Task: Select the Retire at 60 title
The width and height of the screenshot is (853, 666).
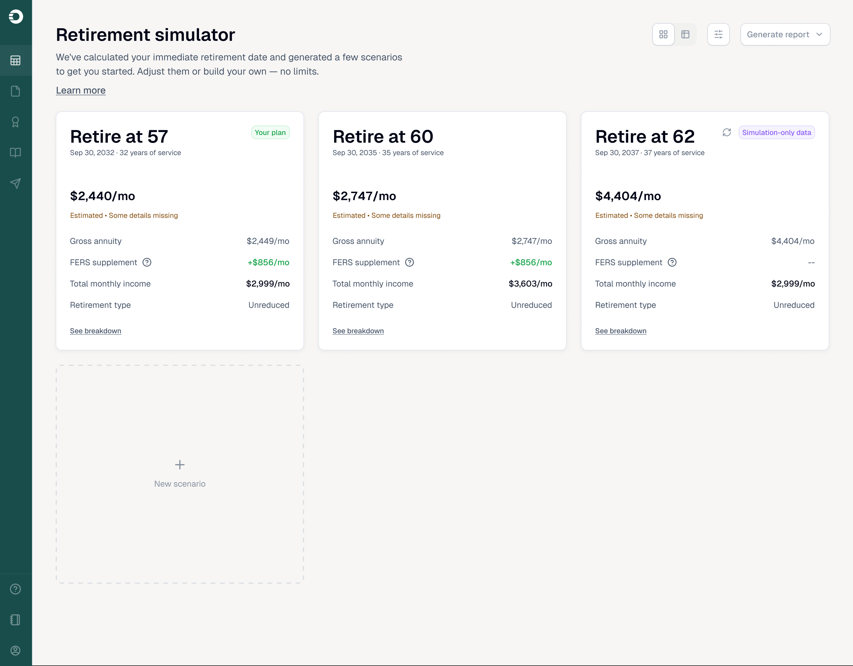Action: (383, 136)
